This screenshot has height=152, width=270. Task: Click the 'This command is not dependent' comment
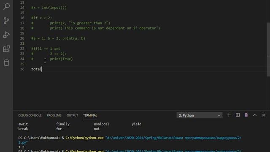96,28
